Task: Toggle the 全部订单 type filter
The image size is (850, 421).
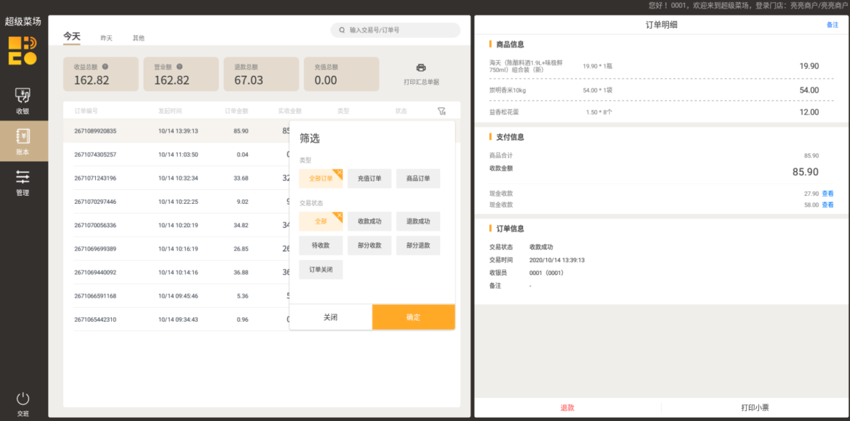Action: (x=321, y=178)
